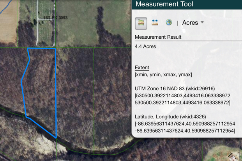Select the UTM coordinate values text
242x161 pixels.
(x=182, y=99)
